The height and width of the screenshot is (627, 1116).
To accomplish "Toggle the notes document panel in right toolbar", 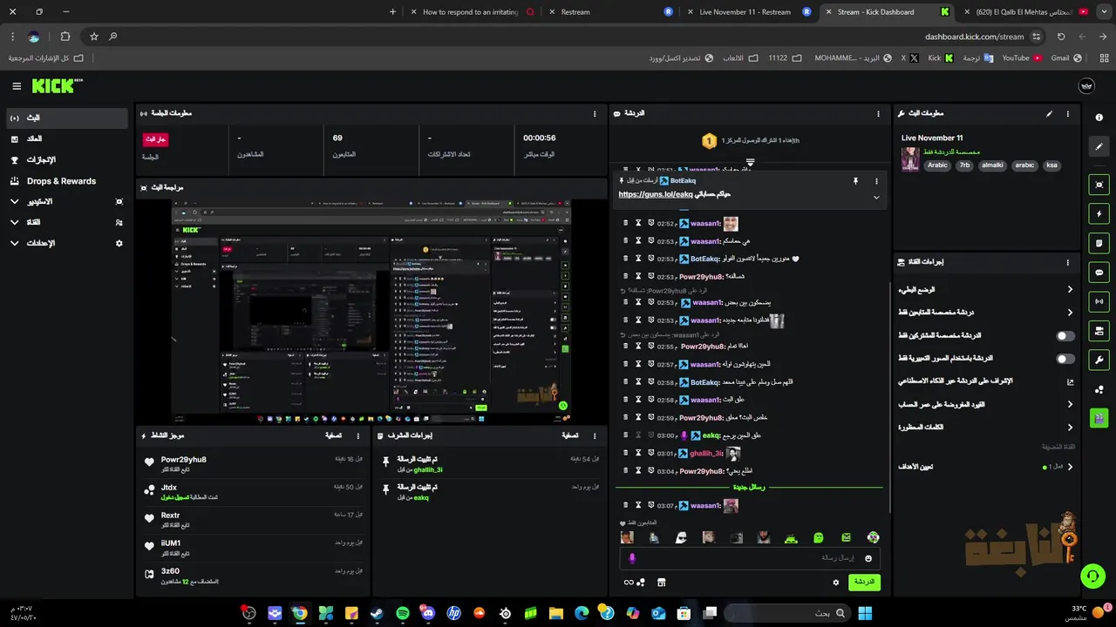I will (x=1099, y=243).
